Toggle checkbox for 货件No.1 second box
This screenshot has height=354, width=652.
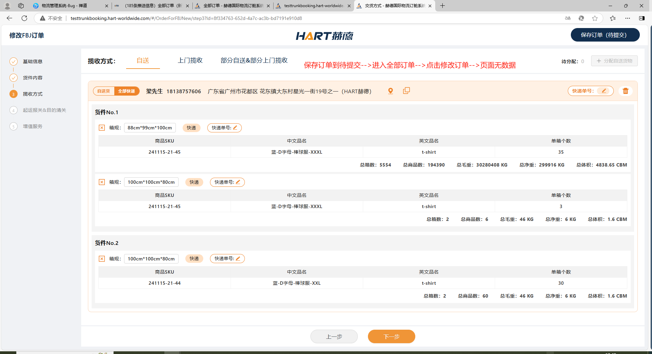coord(102,182)
